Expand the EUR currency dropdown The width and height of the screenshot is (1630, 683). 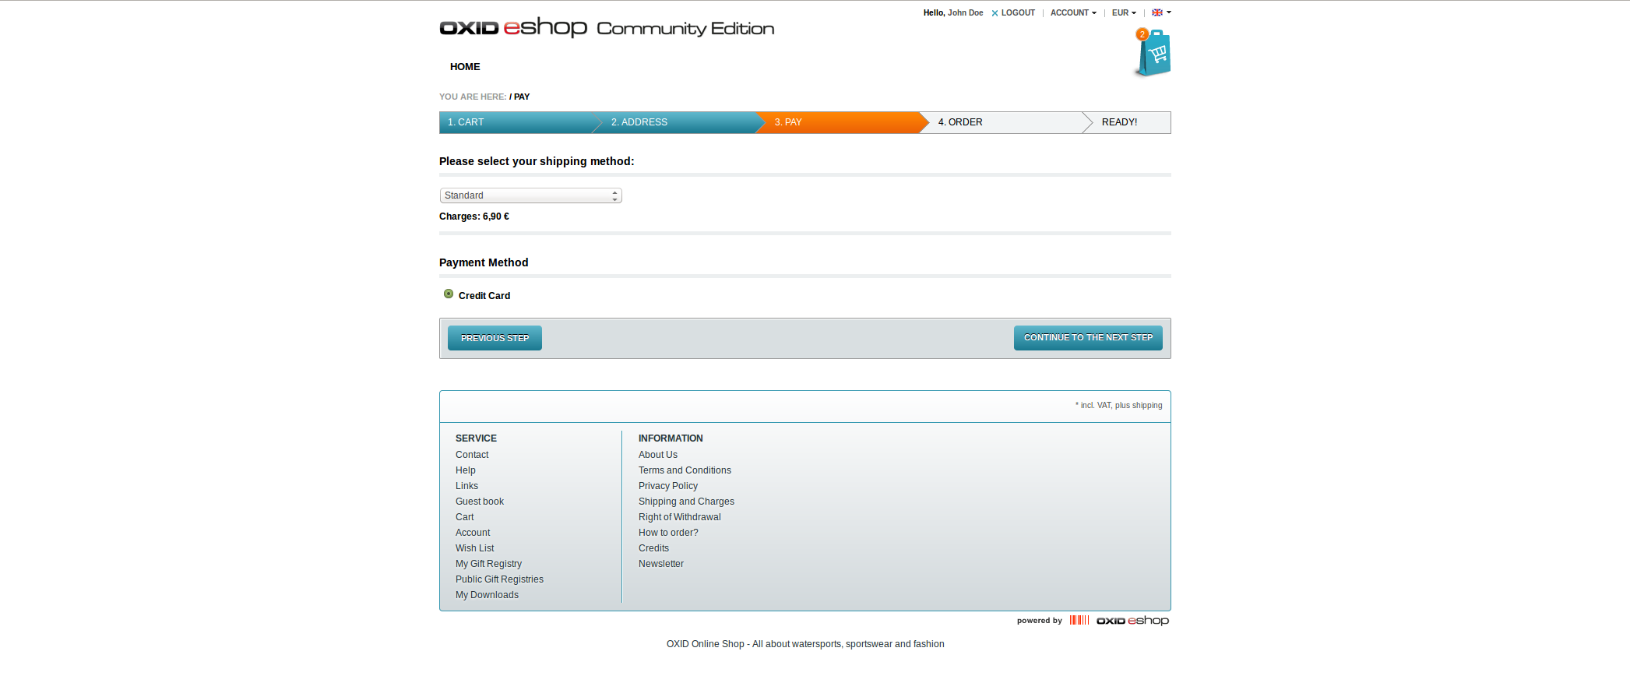pos(1123,12)
